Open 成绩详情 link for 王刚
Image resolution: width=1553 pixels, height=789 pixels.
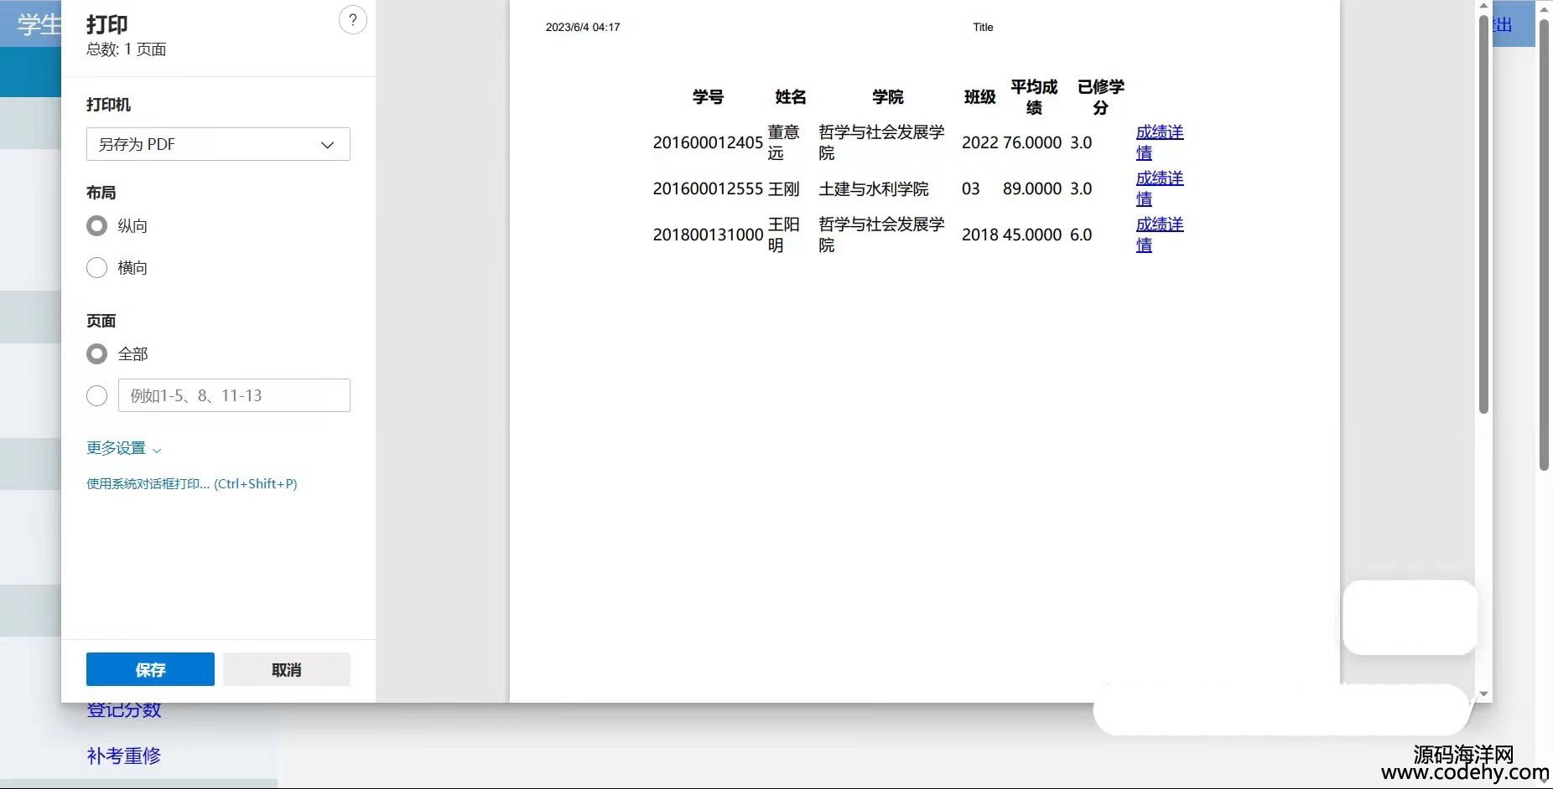tap(1159, 179)
